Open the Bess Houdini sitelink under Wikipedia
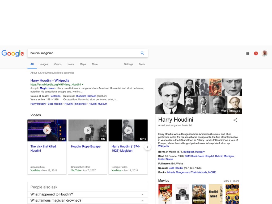Screen dimensions: 272x204 pos(55,104)
